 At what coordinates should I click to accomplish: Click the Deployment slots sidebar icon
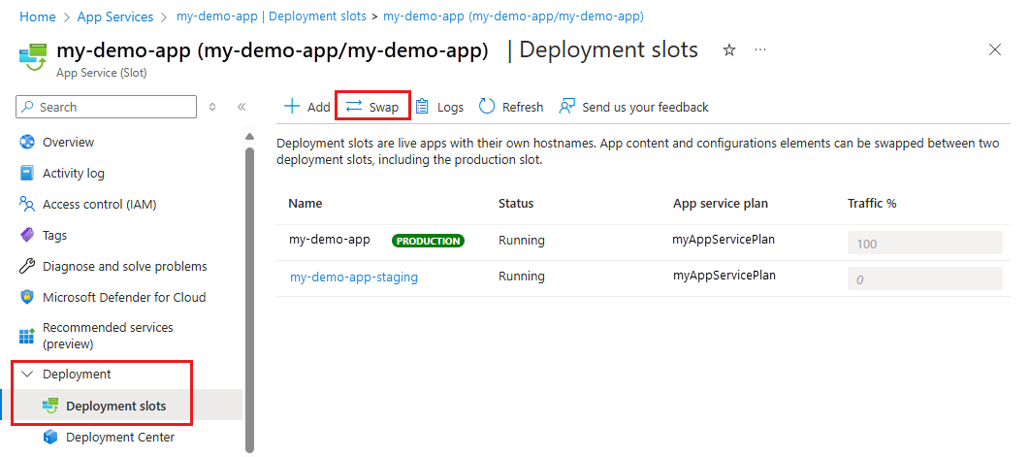50,406
